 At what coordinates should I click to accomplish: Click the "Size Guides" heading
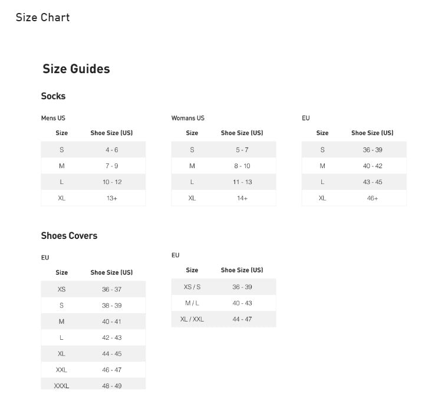[x=76, y=69]
